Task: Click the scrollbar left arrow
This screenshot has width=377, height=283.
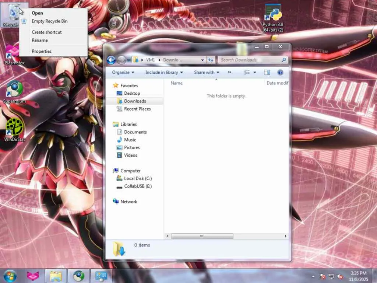Action: [168, 236]
